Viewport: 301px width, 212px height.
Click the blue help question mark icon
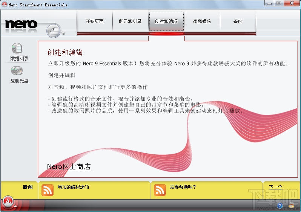coord(280,206)
